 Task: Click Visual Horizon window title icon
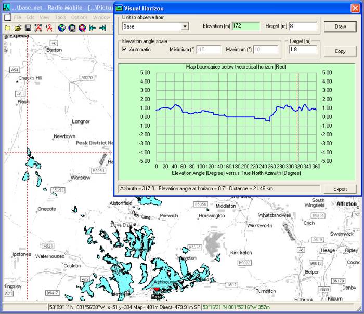(x=119, y=8)
